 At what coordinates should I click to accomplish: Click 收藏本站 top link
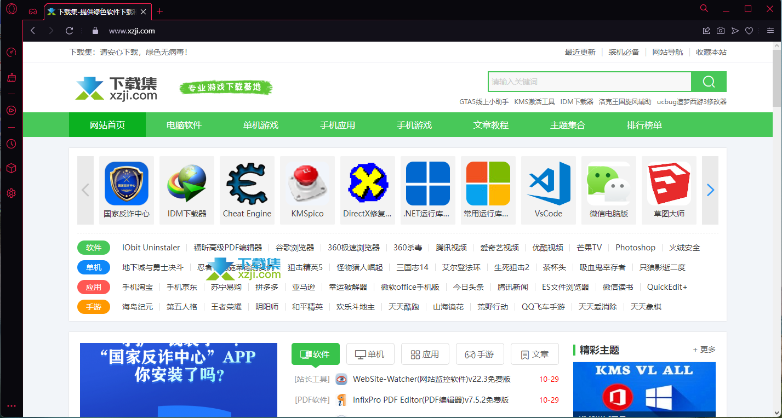point(711,52)
